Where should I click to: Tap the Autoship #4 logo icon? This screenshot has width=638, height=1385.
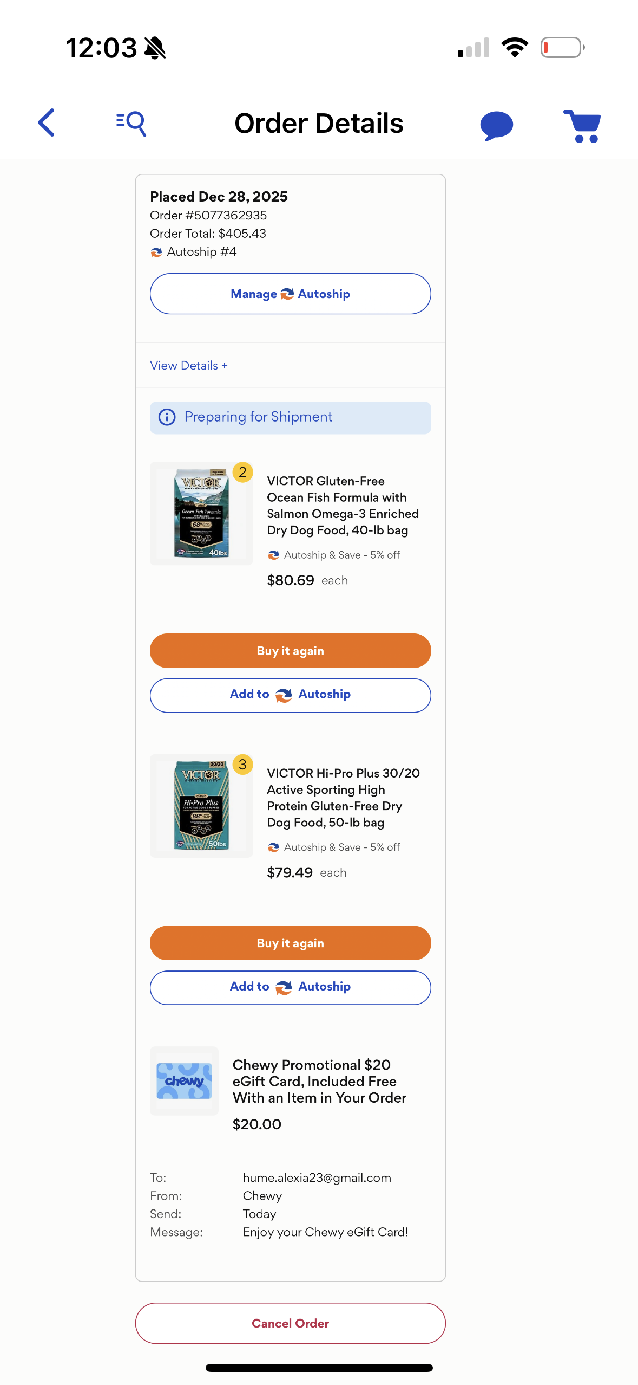[156, 253]
